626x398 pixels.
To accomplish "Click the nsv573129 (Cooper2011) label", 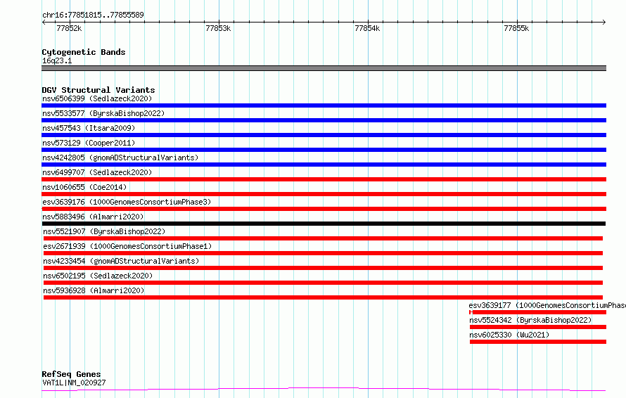I will [x=89, y=143].
